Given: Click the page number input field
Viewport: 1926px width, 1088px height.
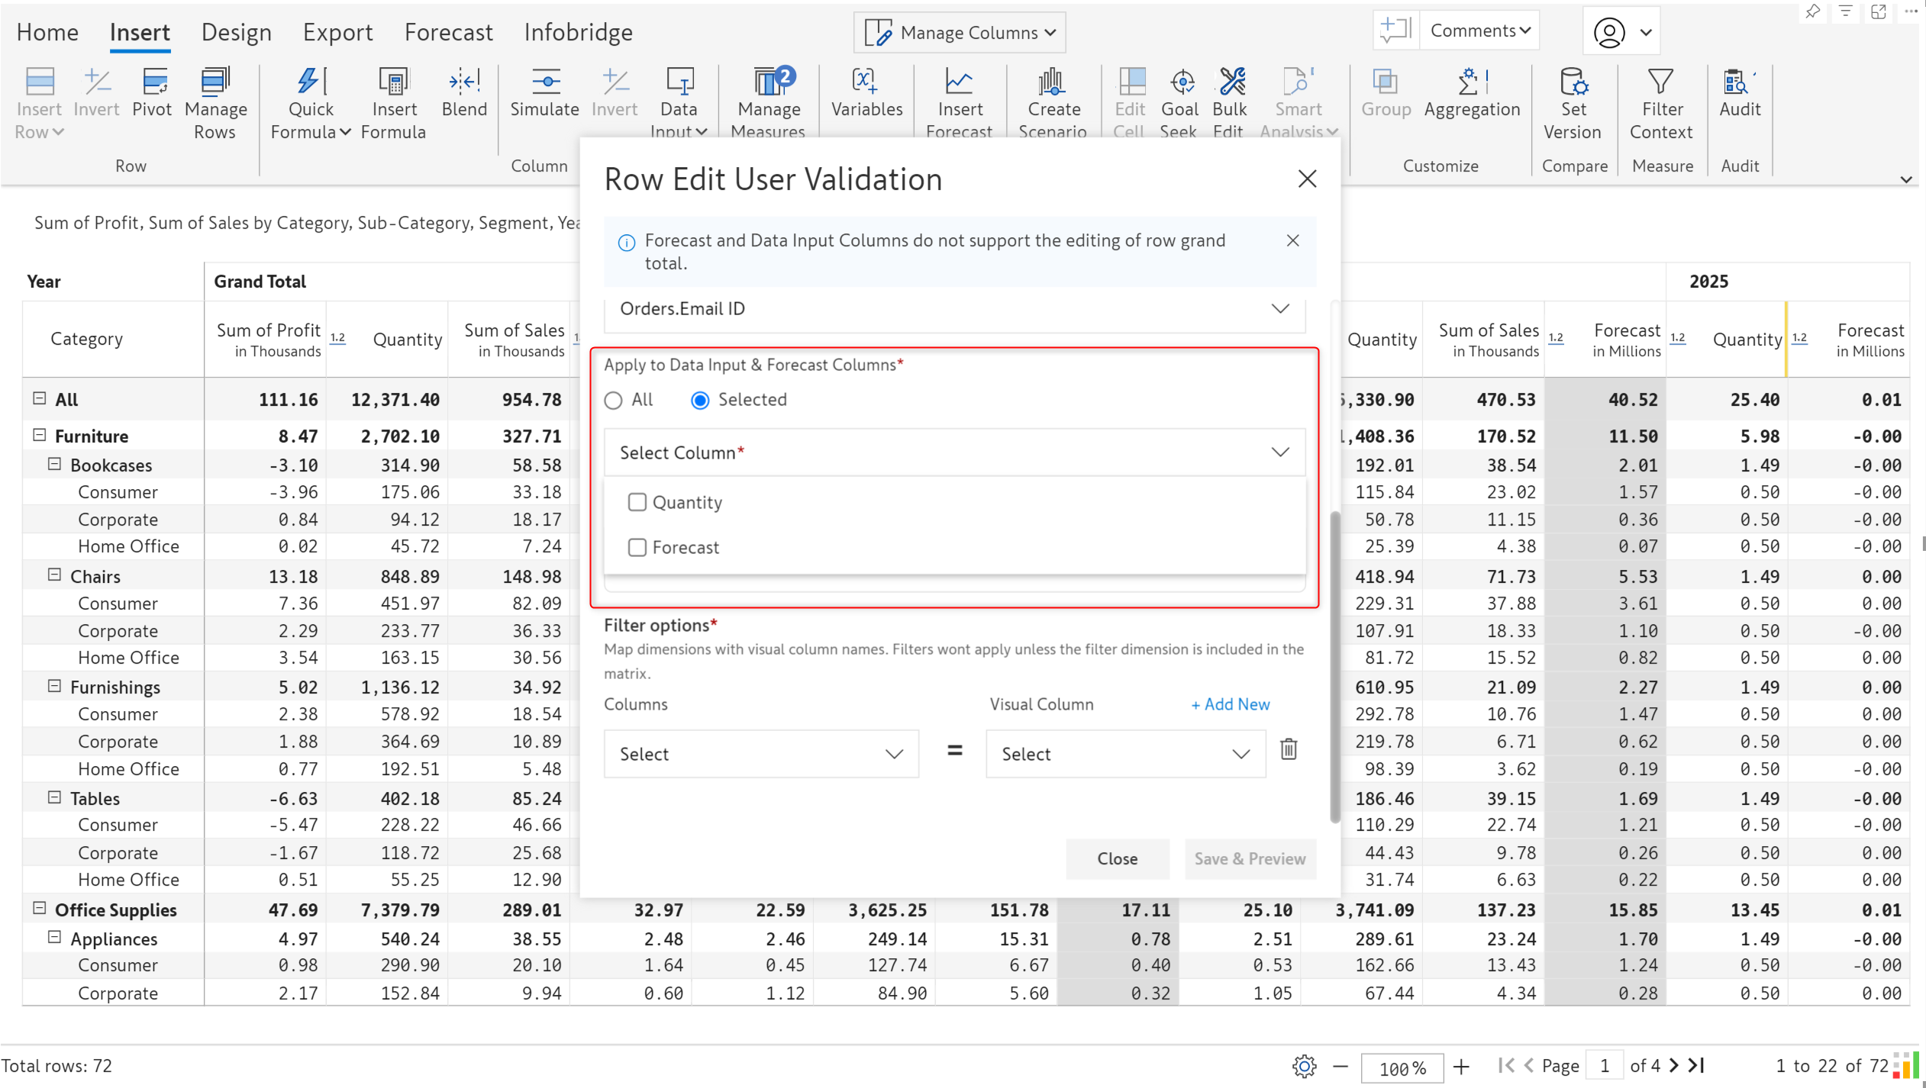Looking at the screenshot, I should (1604, 1065).
